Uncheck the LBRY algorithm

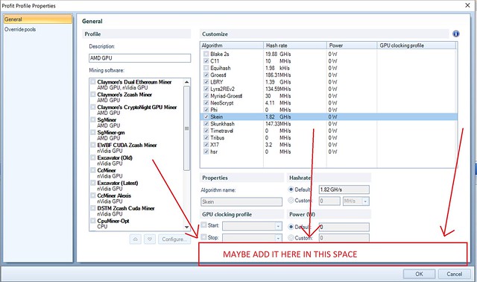coord(206,82)
